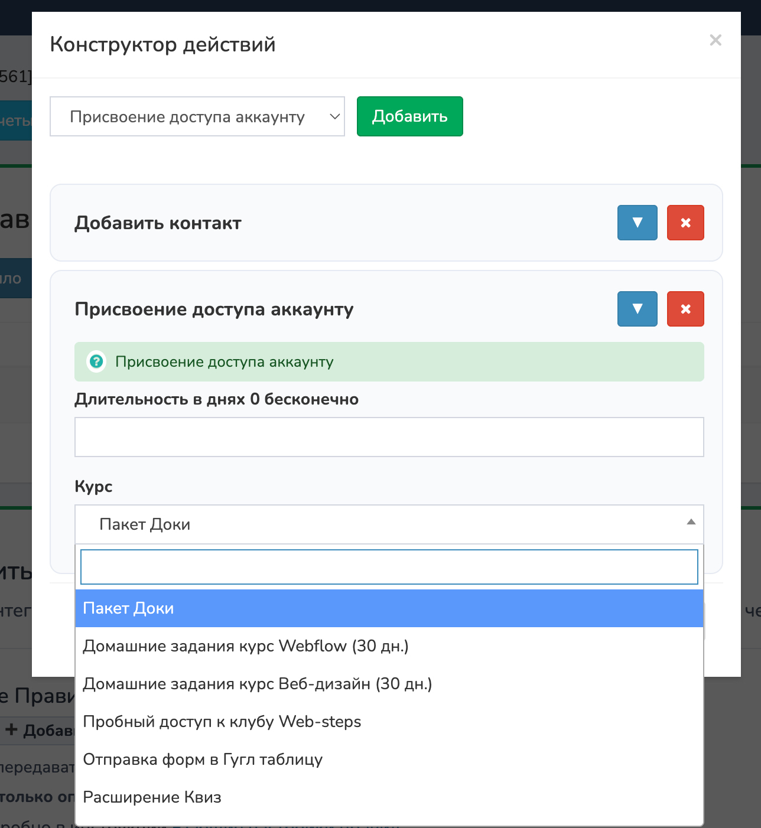Click the question mark help icon
This screenshot has height=828, width=761.
coord(96,361)
